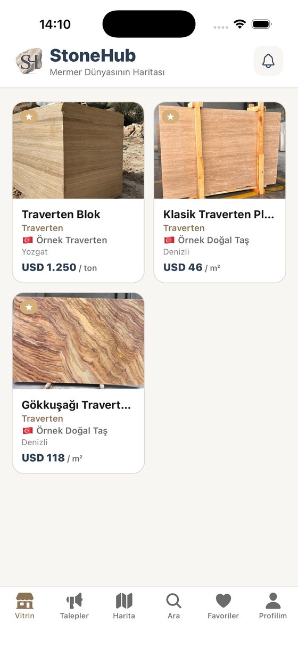Select Traverten category label on Klasik card
The height and width of the screenshot is (648, 298).
[x=184, y=228]
